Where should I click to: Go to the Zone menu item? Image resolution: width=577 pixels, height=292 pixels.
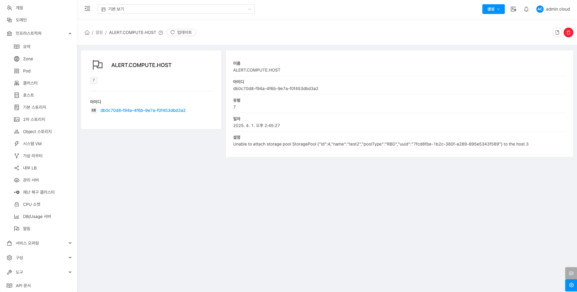point(28,59)
